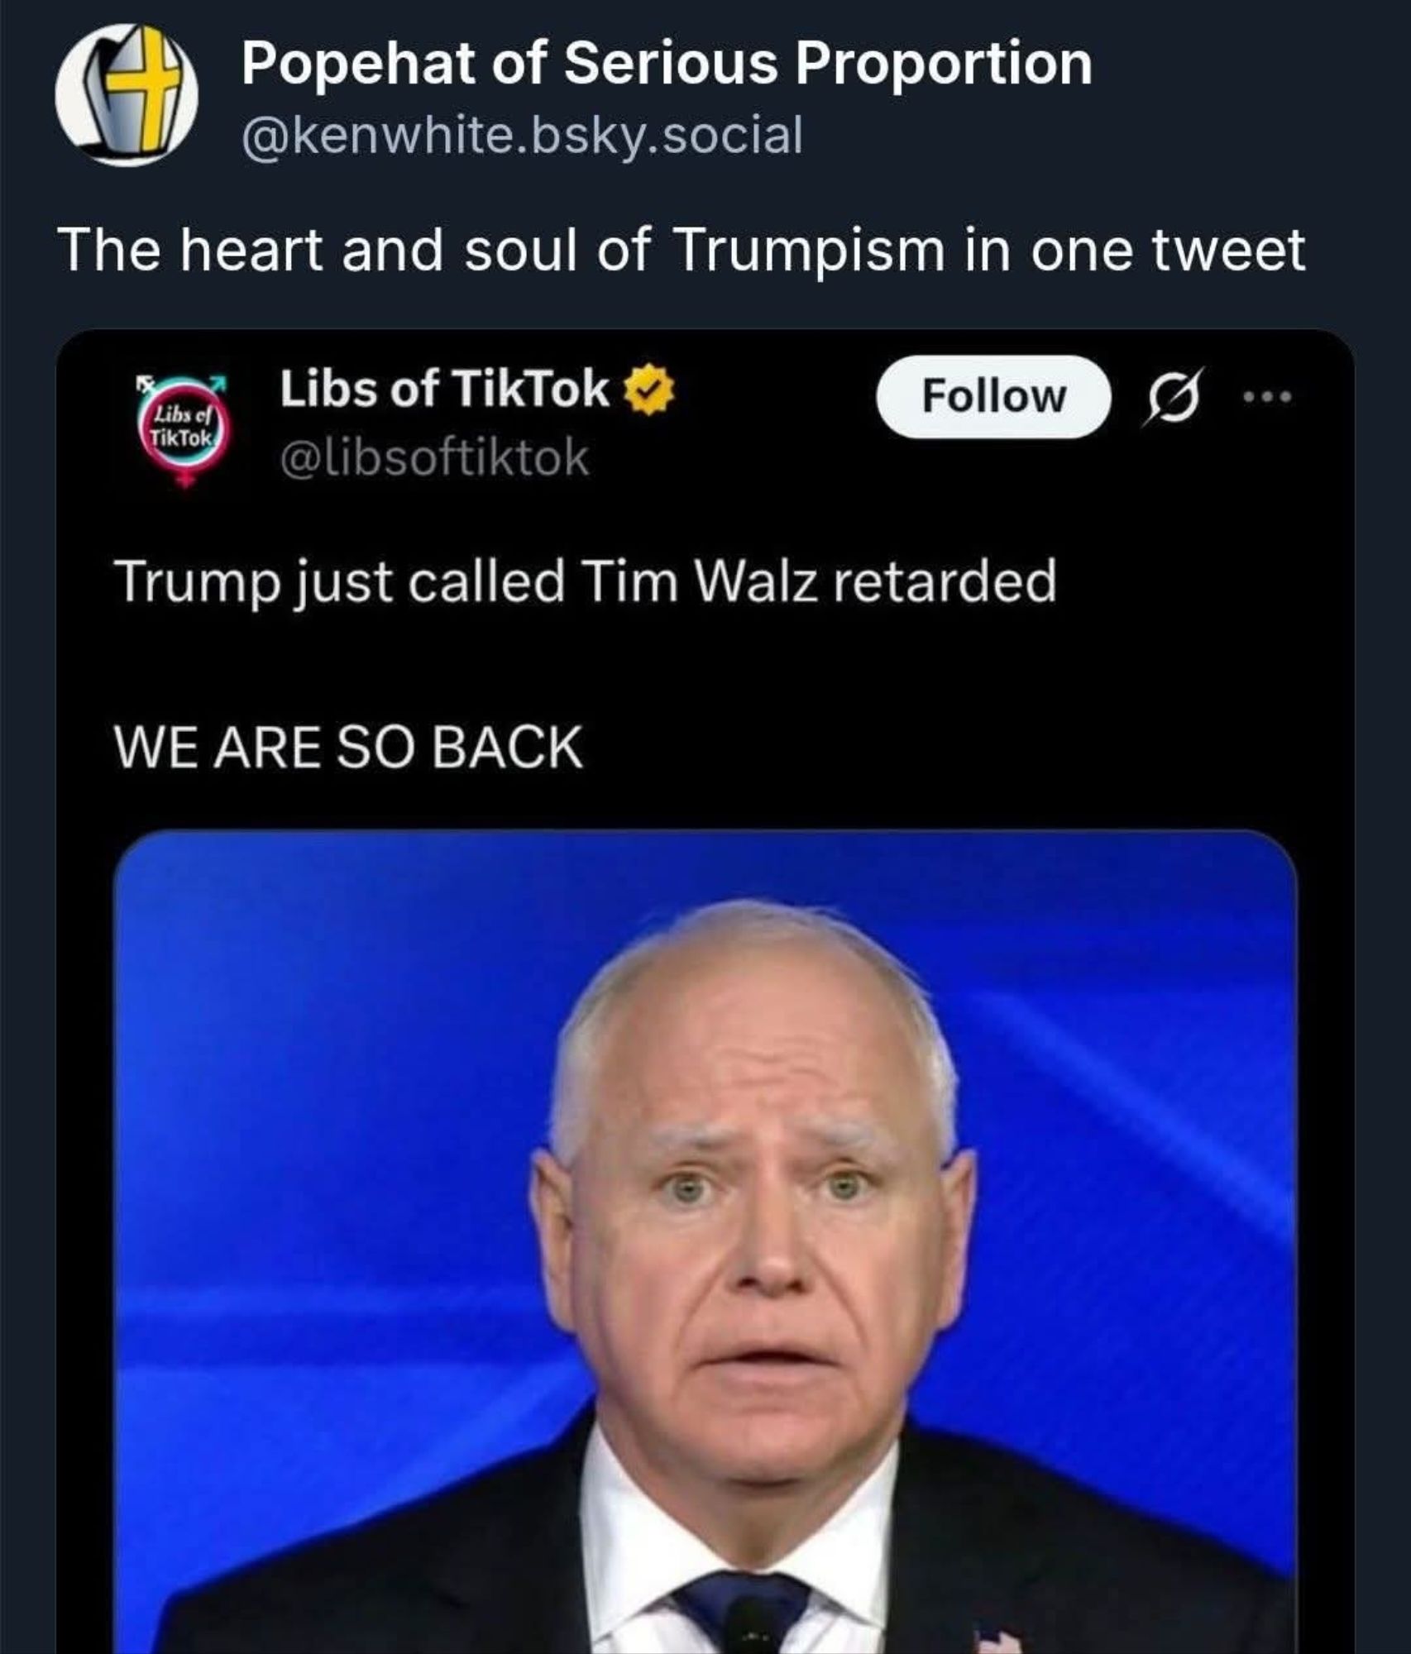Click the Libs of TikTok avatar
The width and height of the screenshot is (1411, 1654).
[x=184, y=431]
